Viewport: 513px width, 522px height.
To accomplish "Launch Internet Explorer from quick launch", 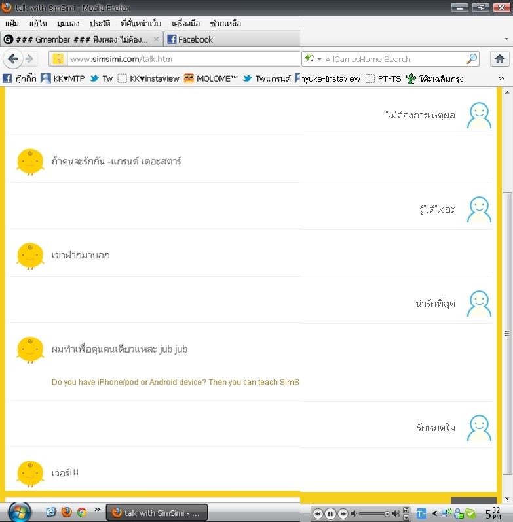I will pos(51,512).
